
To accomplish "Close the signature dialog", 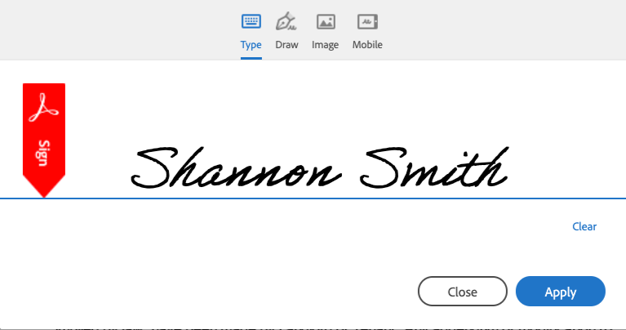I will pyautogui.click(x=462, y=292).
